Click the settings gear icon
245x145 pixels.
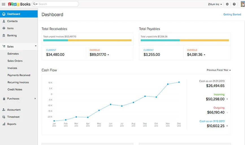[227, 4]
